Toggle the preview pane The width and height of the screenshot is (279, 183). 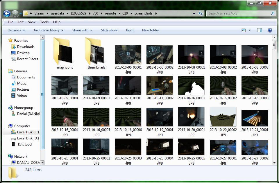260,30
